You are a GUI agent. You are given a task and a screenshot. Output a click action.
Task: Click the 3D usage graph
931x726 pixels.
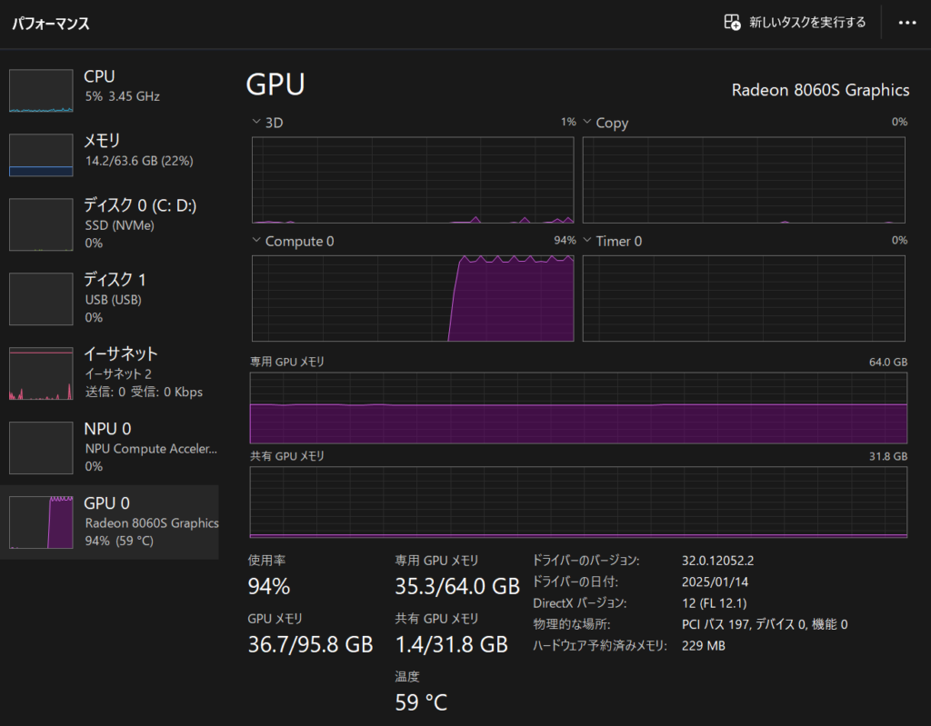coord(413,180)
